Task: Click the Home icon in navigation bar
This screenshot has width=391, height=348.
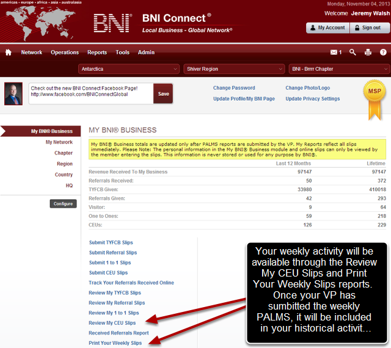Action: (9, 53)
